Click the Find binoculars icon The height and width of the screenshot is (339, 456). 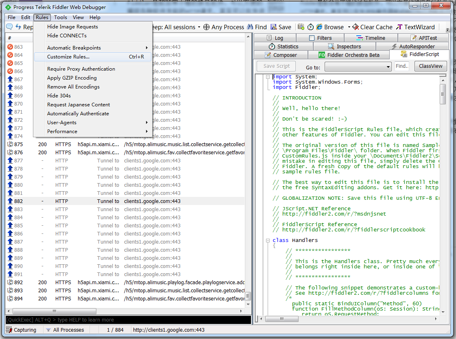250,27
